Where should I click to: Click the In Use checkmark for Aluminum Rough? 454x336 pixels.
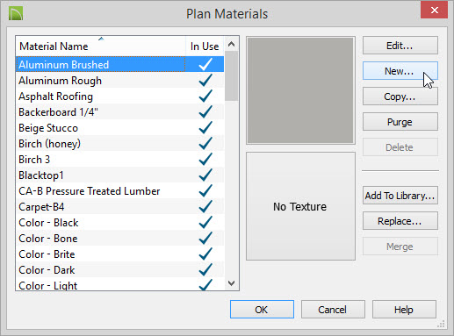click(205, 80)
